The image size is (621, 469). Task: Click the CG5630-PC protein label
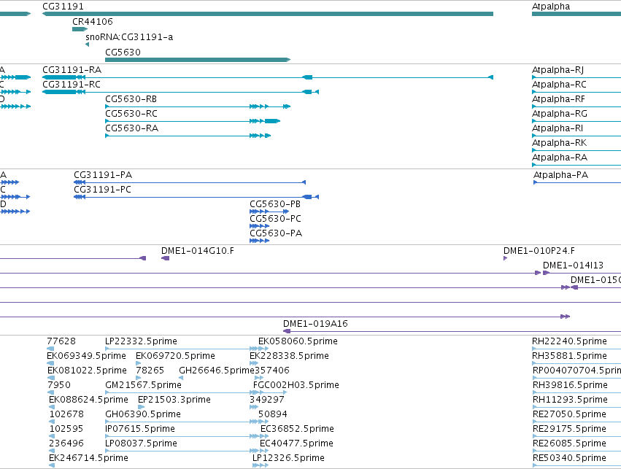275,219
